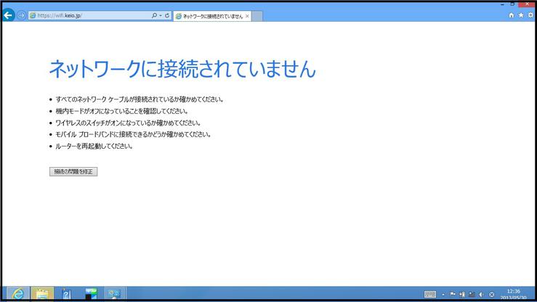The width and height of the screenshot is (537, 302).
Task: Click the 接続の問題を修正 button
Action: [x=73, y=171]
